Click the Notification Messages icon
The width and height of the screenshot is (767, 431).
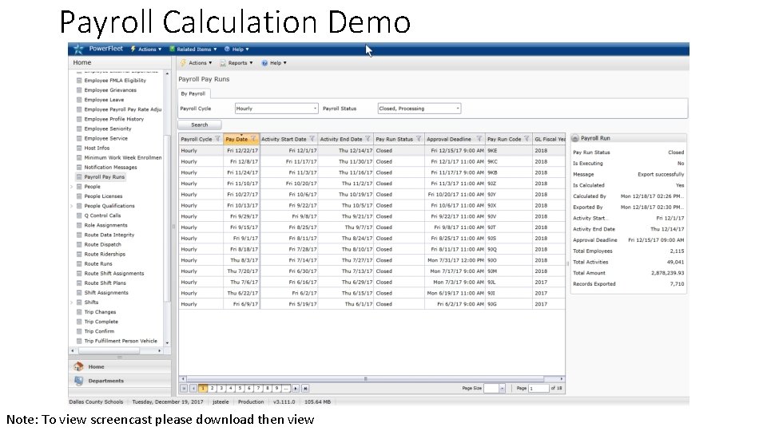tap(79, 167)
